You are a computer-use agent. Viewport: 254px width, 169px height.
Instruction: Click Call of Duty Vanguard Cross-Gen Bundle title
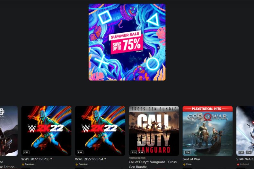153,164
